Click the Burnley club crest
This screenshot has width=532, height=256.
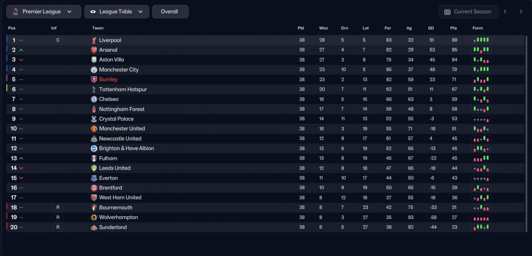point(94,79)
